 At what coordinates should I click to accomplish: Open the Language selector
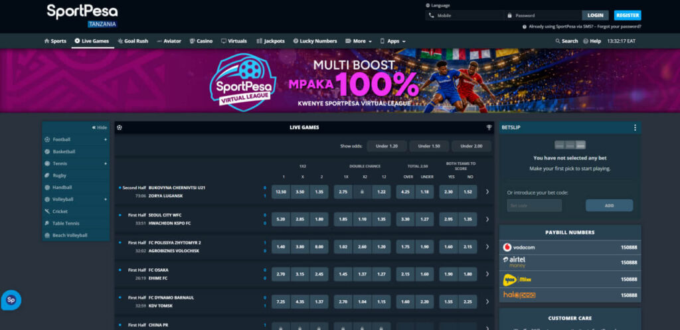tap(438, 5)
